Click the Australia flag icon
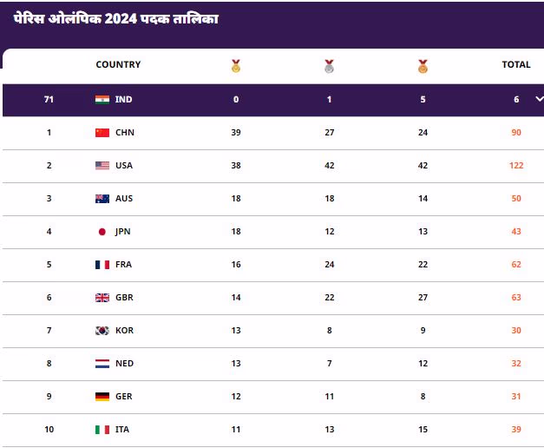 click(x=102, y=199)
